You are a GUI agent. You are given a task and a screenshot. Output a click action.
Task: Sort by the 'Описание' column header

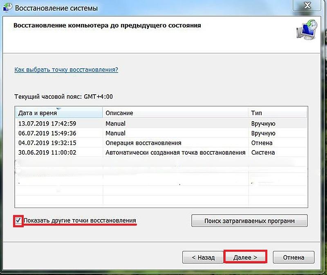[175, 113]
